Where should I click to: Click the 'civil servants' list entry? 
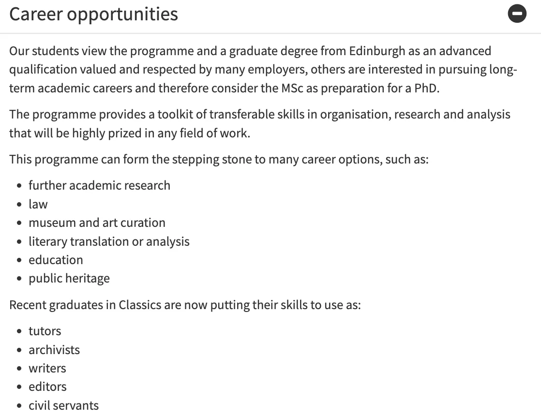tap(63, 405)
